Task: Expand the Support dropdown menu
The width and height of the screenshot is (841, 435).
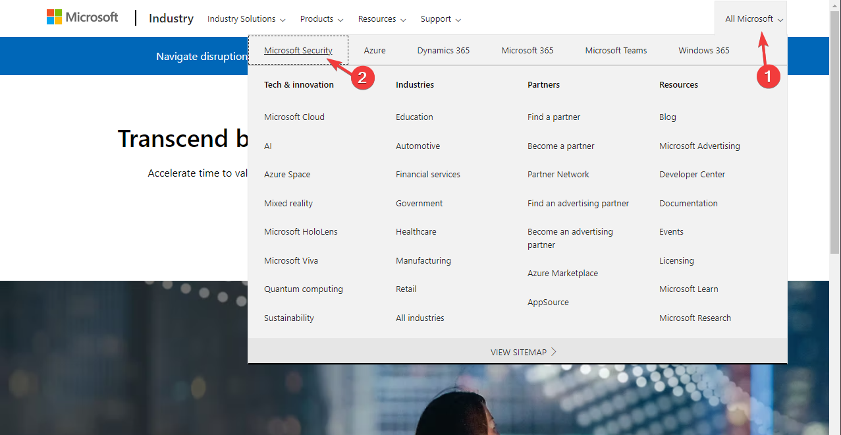Action: click(x=441, y=19)
